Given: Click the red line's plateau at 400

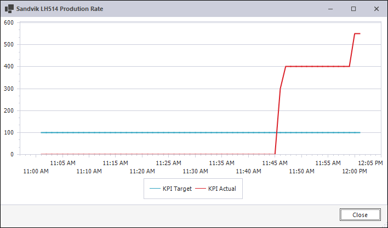Looking at the screenshot, I should tap(318, 67).
